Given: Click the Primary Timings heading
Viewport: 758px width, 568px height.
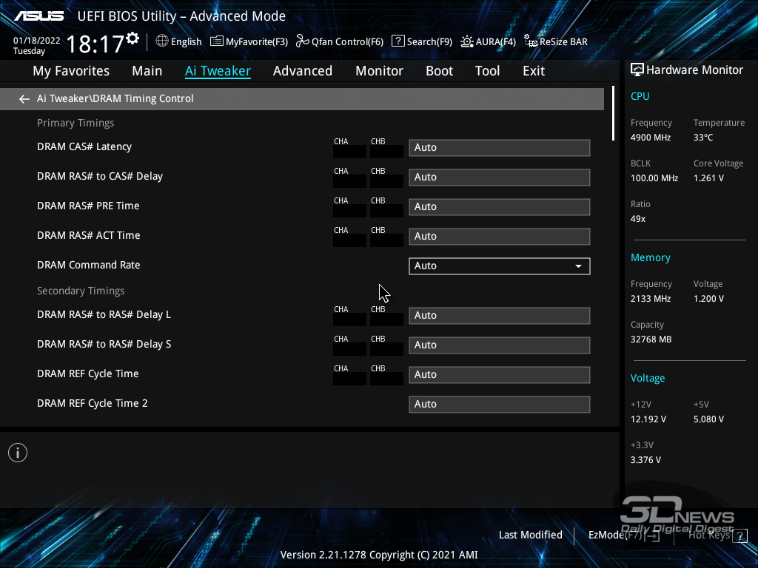Looking at the screenshot, I should point(76,124).
